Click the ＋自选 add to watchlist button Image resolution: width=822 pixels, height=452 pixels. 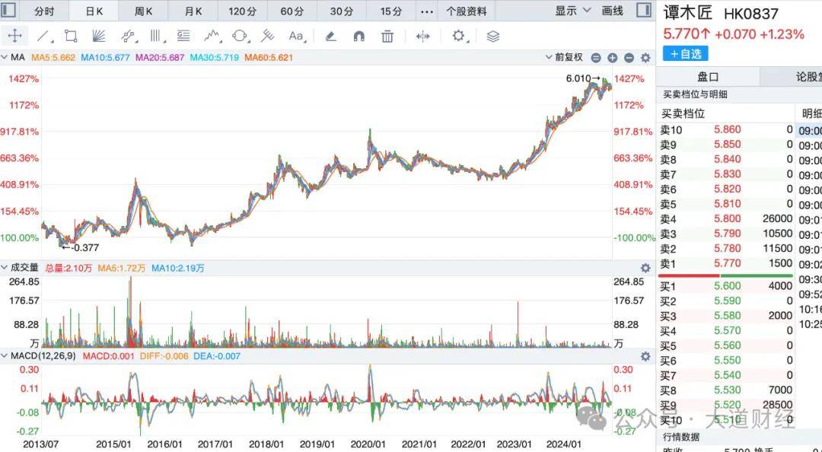tap(686, 53)
